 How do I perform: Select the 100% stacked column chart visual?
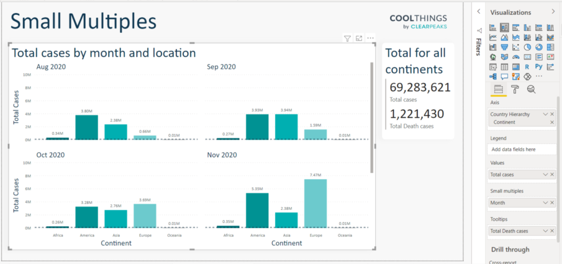(550, 27)
